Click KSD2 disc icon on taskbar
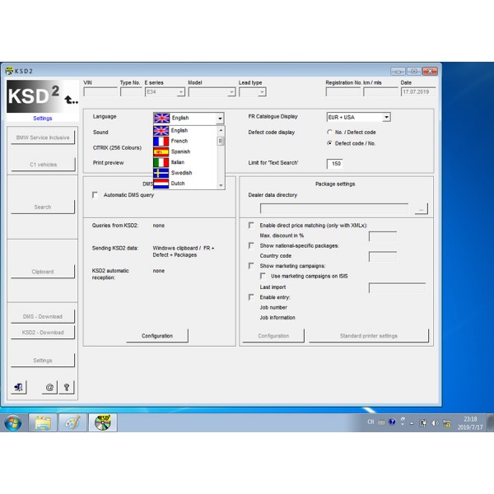The height and width of the screenshot is (494, 494). coord(103,423)
